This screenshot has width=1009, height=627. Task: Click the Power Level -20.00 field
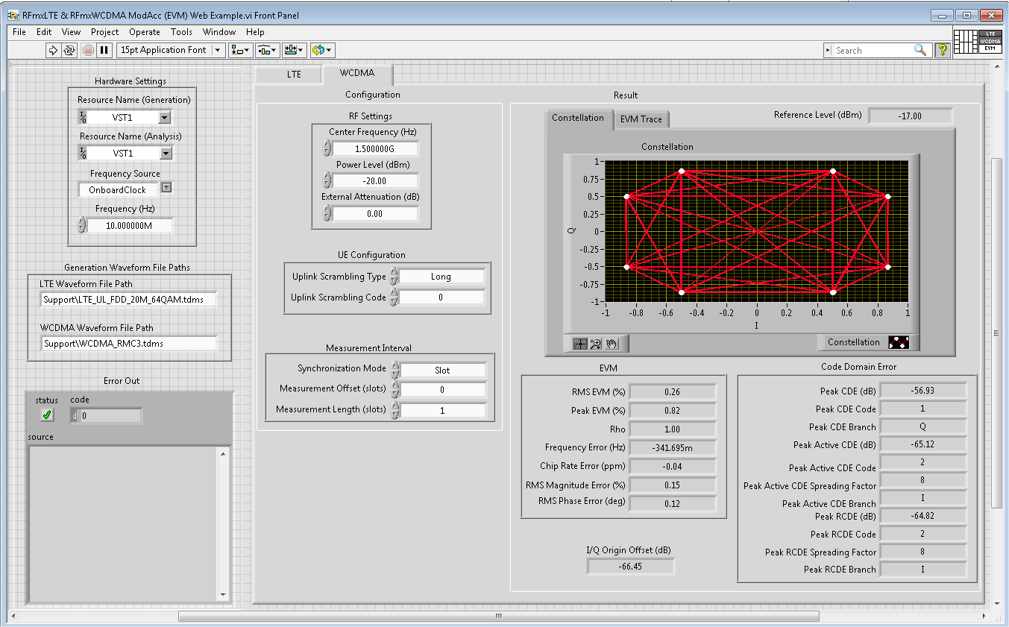(375, 181)
